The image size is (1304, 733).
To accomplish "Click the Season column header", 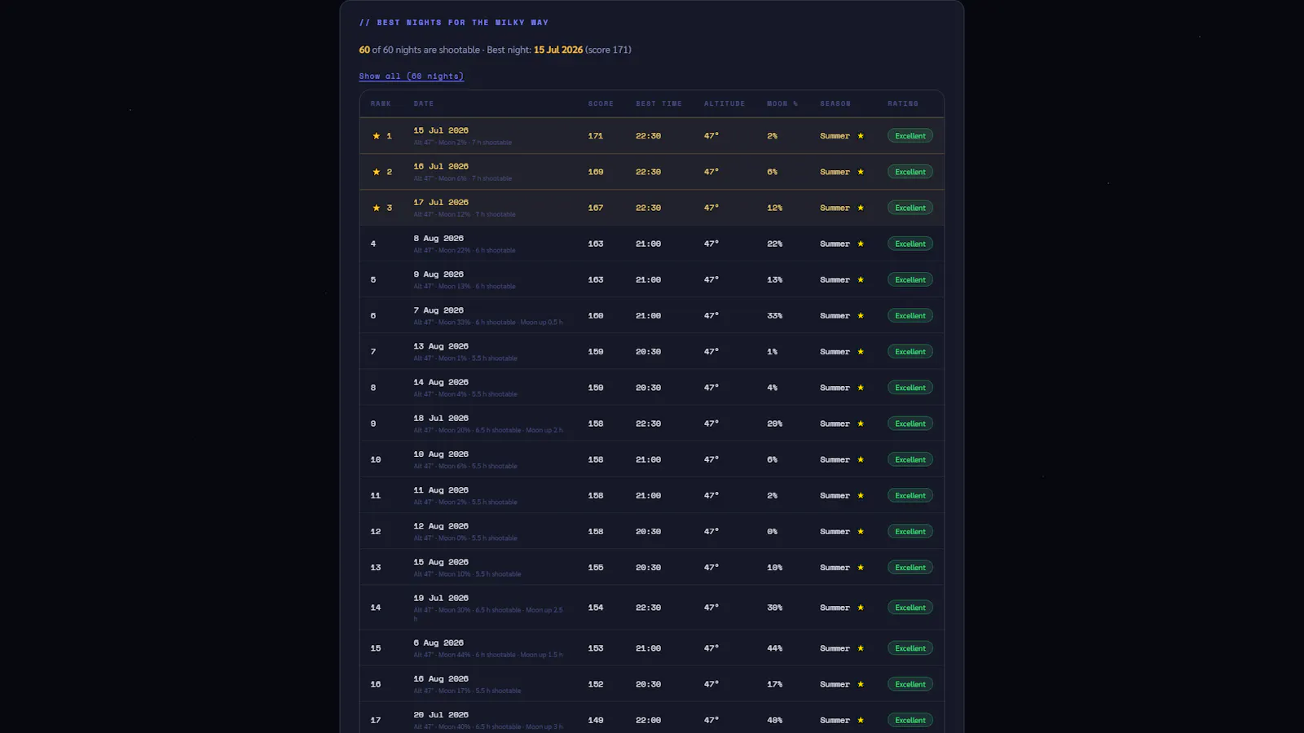I will 835,103.
